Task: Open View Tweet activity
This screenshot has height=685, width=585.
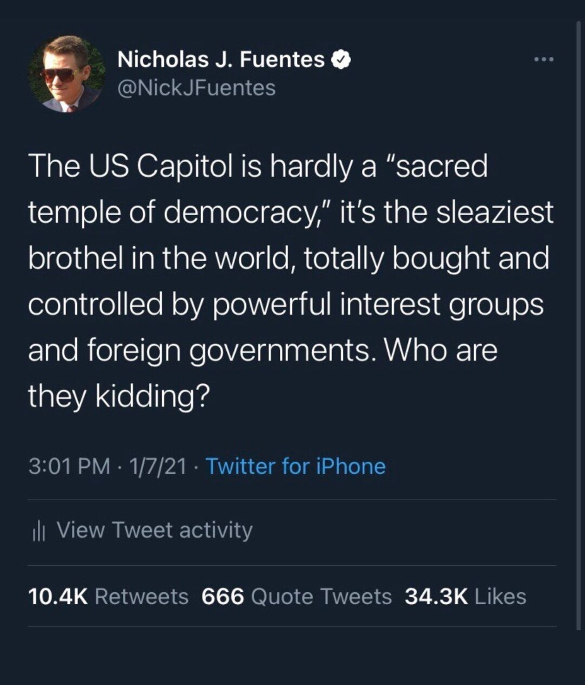Action: (x=154, y=530)
